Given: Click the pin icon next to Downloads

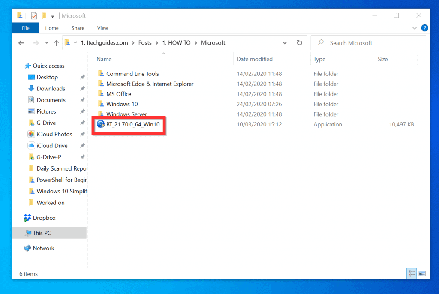Looking at the screenshot, I should coord(82,88).
